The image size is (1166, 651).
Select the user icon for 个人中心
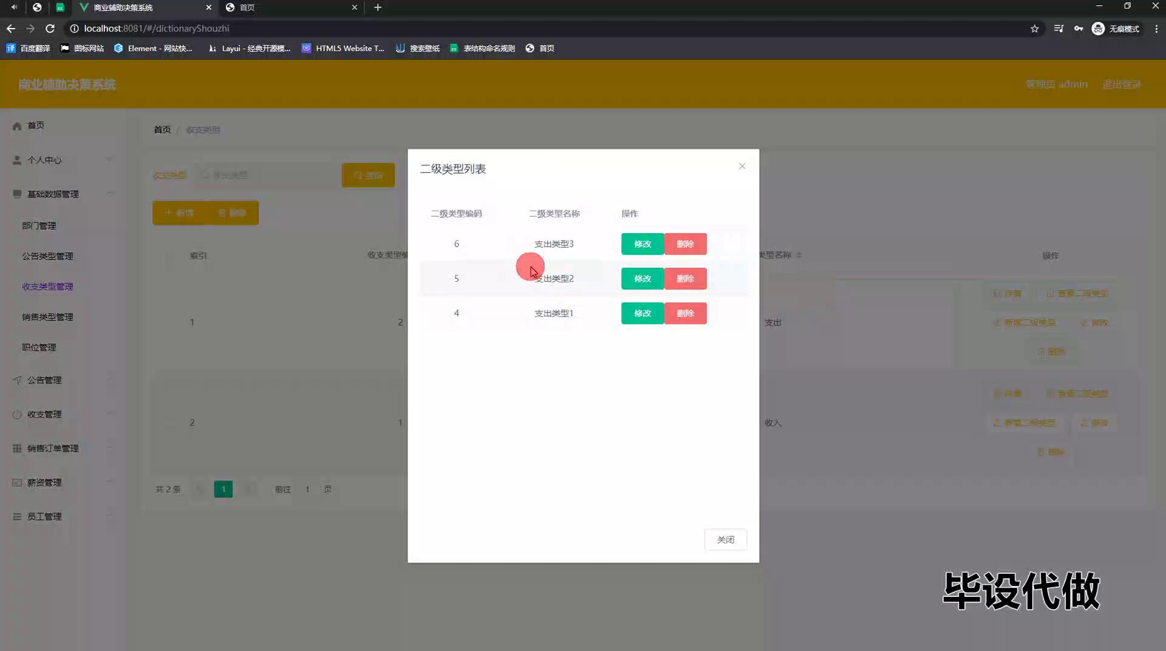pyautogui.click(x=16, y=160)
